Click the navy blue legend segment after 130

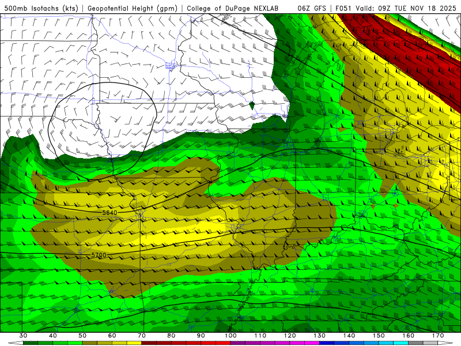tap(327, 343)
